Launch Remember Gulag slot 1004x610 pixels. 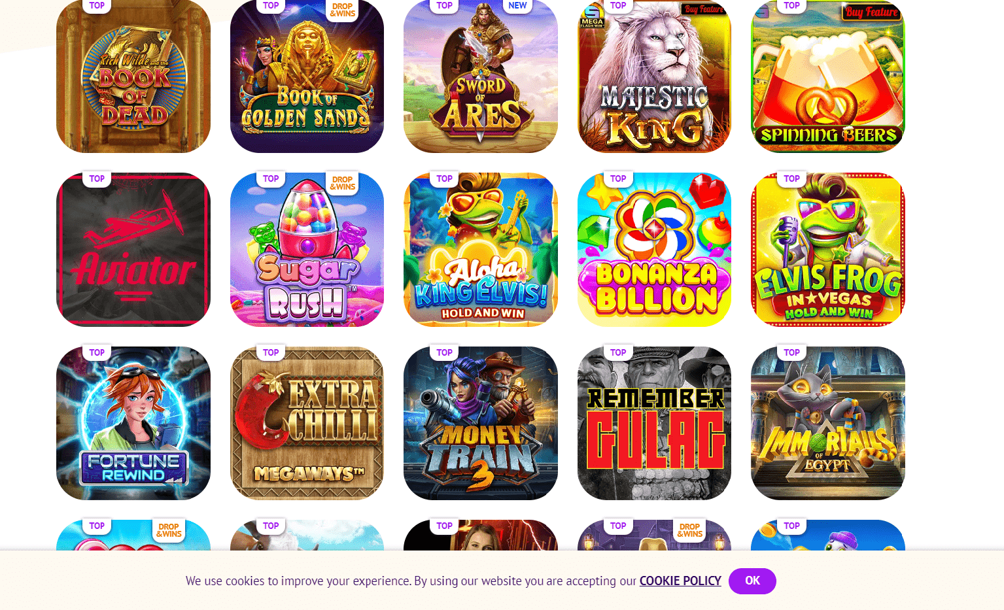coord(654,423)
